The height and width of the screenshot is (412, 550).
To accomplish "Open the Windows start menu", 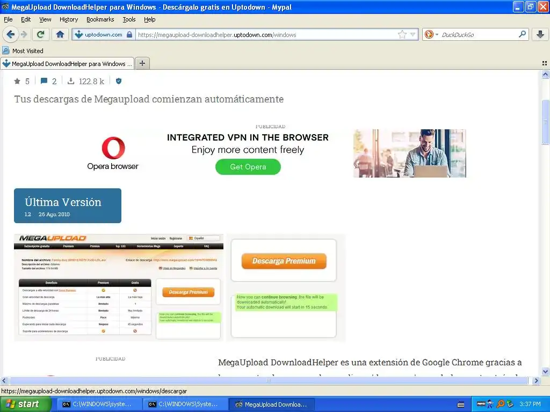I will (x=26, y=404).
